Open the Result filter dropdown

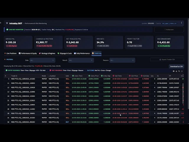point(81,60)
